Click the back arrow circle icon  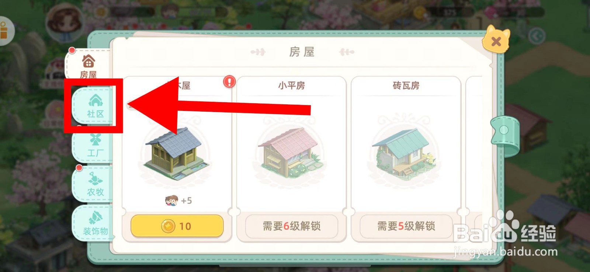537,36
